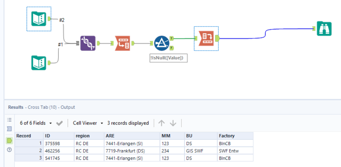Image resolution: width=341 pixels, height=167 pixels.
Task: Select record 3's BInCB factory cell
Action: (235, 158)
